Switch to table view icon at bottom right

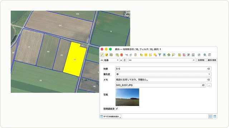point(215,116)
